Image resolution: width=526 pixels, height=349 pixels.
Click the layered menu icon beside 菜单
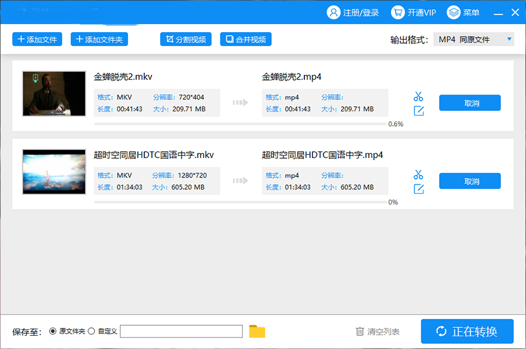(x=454, y=13)
